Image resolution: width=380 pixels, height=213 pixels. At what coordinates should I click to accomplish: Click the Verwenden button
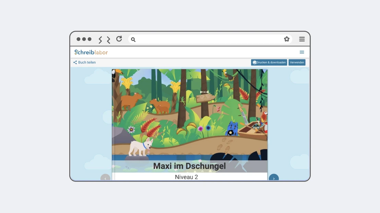297,62
